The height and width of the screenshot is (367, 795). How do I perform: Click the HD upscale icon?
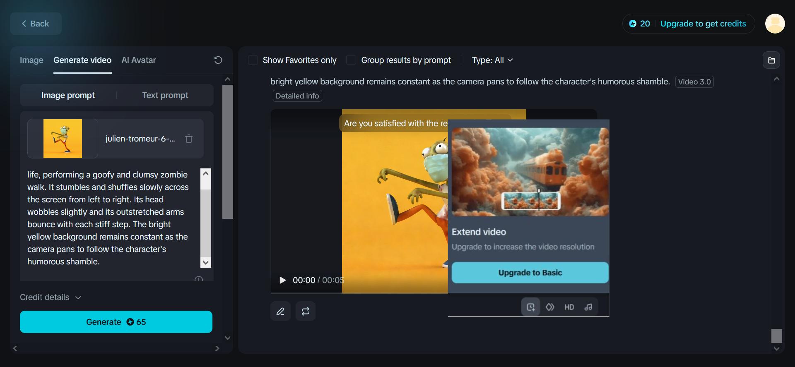click(x=569, y=307)
